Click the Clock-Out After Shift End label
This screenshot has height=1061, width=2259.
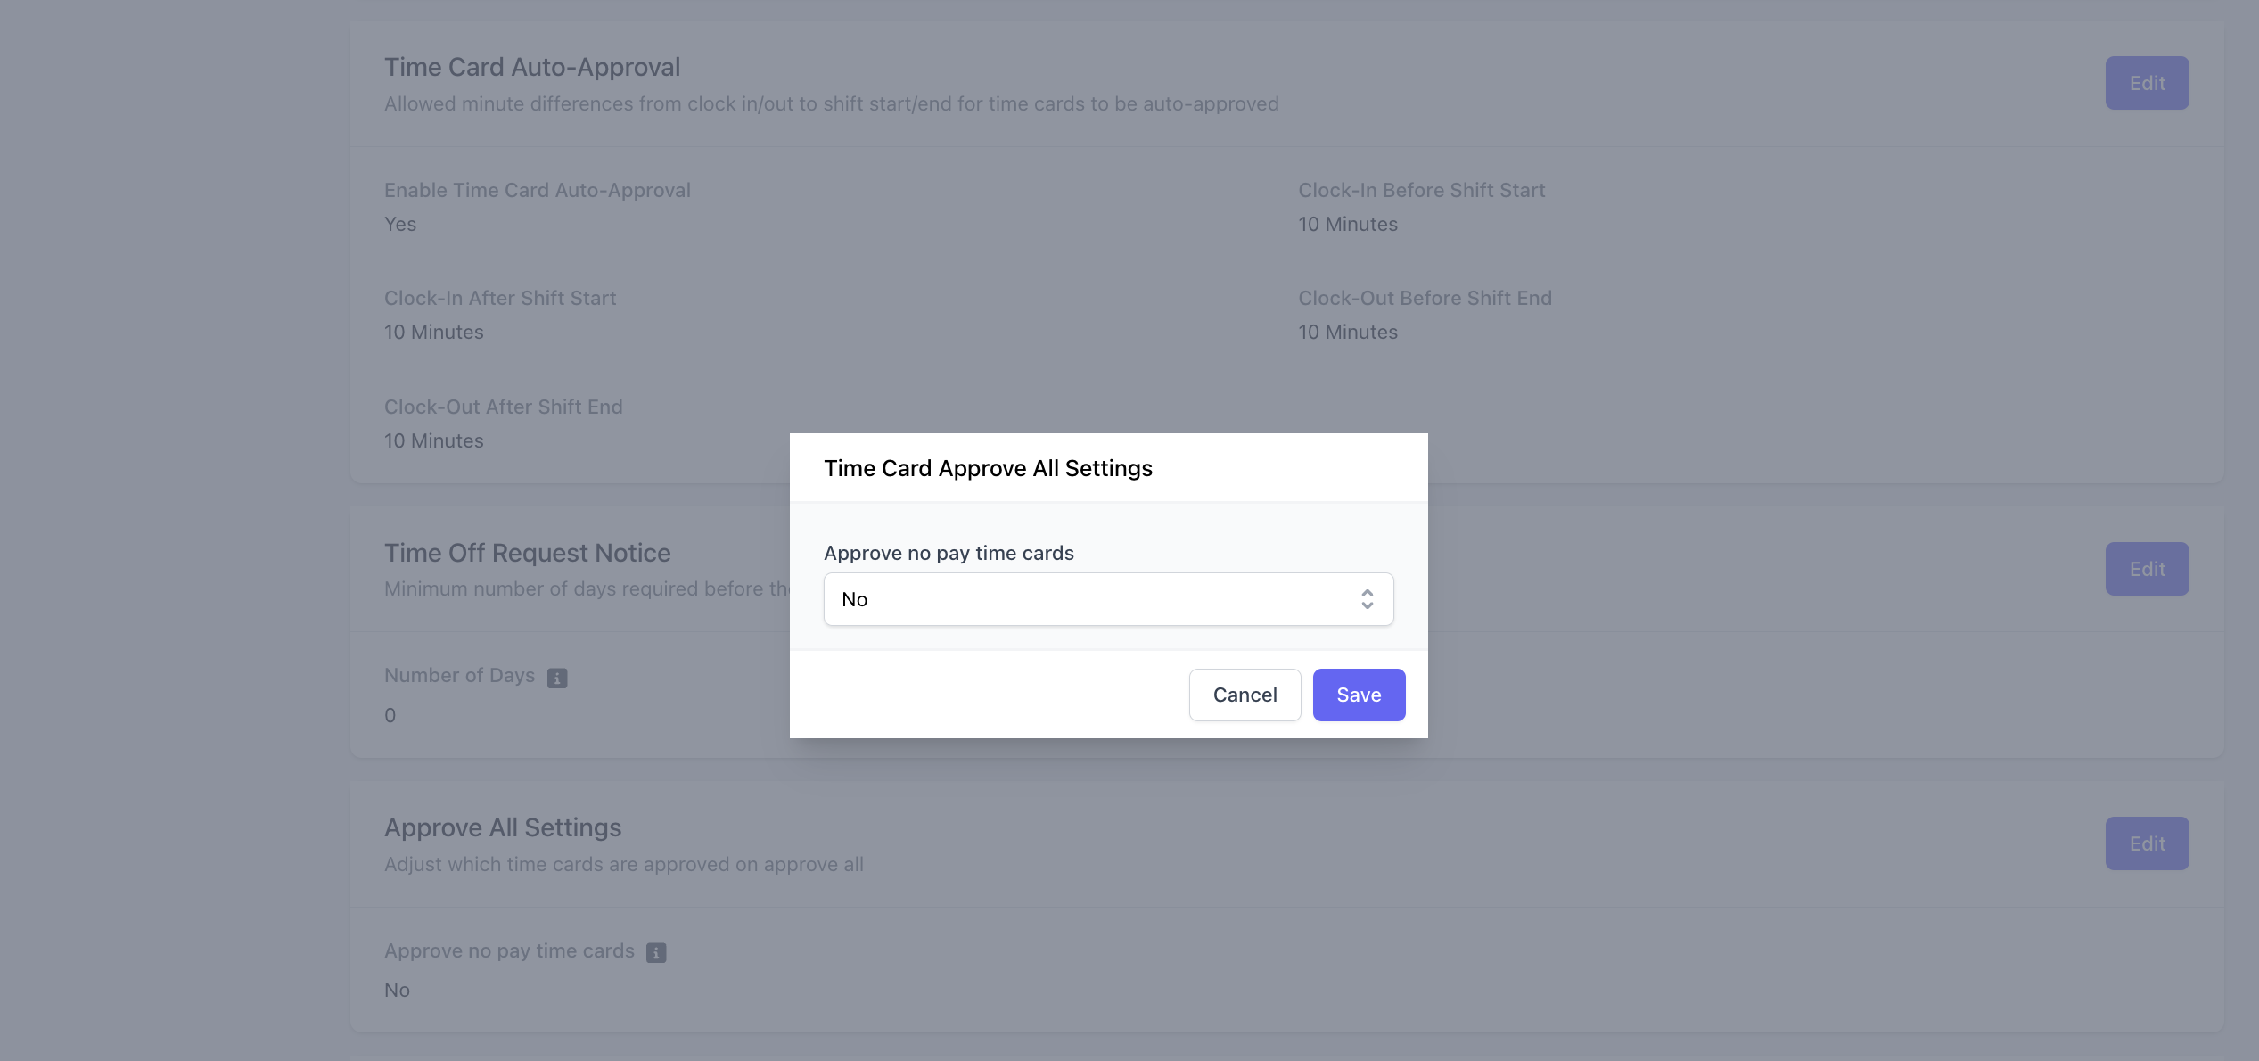tap(503, 407)
